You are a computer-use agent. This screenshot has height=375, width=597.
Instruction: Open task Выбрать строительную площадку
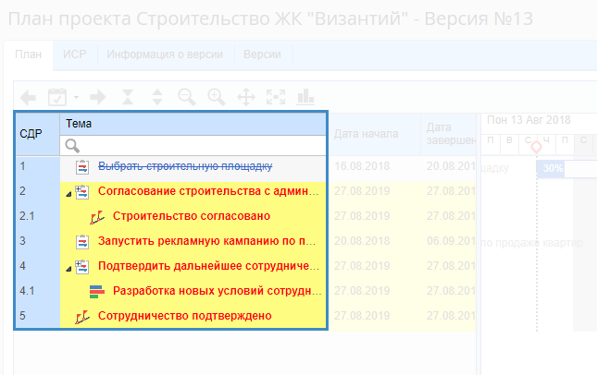coord(185,166)
